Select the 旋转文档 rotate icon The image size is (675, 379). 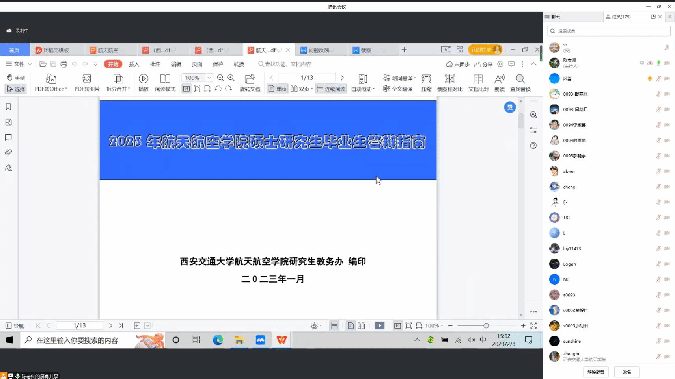[x=250, y=79]
